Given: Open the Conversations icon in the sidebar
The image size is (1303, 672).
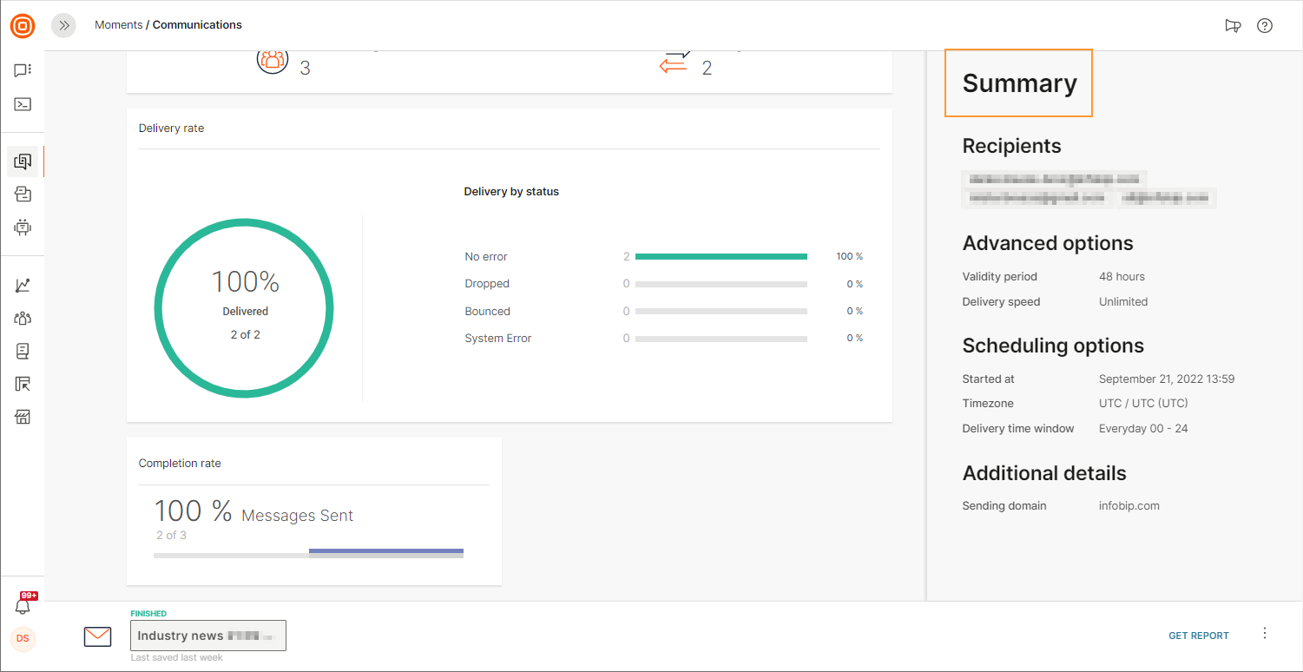Looking at the screenshot, I should tap(23, 194).
